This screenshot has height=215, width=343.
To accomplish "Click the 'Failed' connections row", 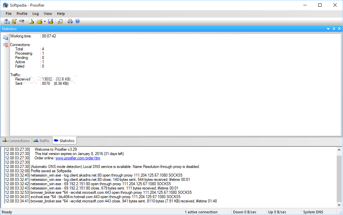I will click(29, 66).
